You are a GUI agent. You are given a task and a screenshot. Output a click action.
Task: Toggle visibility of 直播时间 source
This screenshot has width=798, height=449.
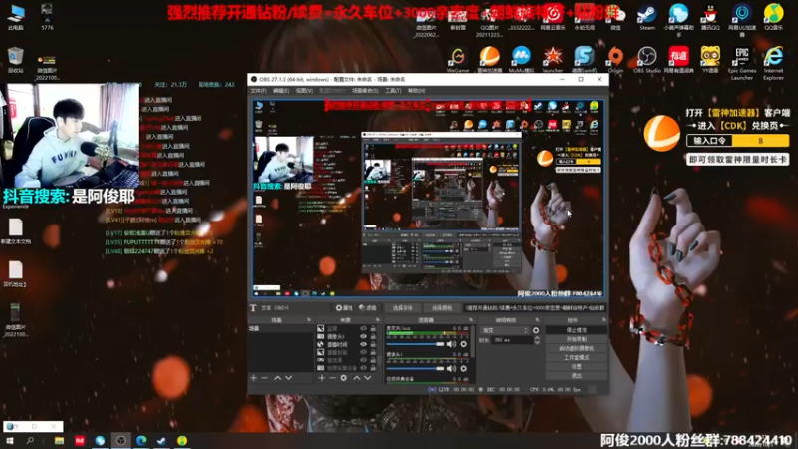(363, 344)
